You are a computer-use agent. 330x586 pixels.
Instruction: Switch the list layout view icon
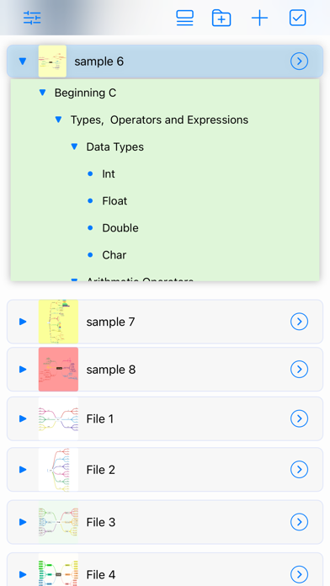tap(184, 18)
